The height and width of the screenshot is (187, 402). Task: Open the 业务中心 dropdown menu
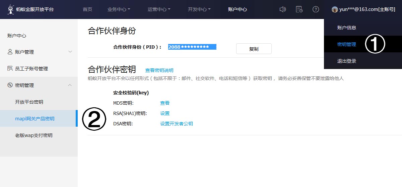coord(119,9)
